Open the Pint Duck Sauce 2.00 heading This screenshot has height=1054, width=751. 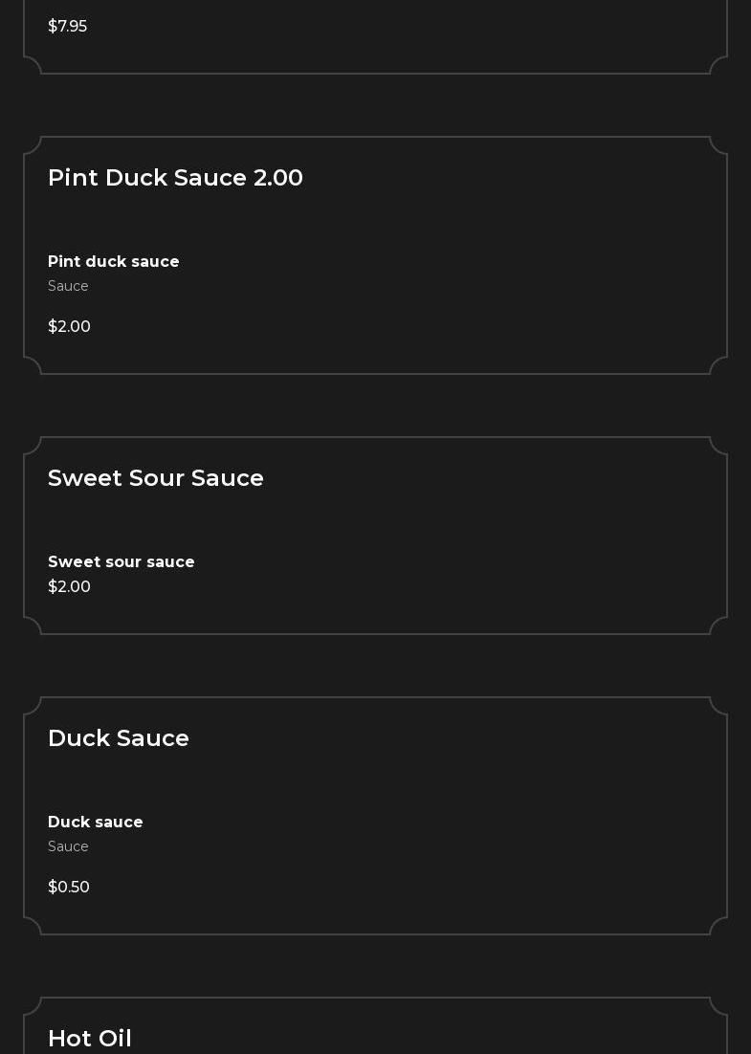[x=175, y=178]
